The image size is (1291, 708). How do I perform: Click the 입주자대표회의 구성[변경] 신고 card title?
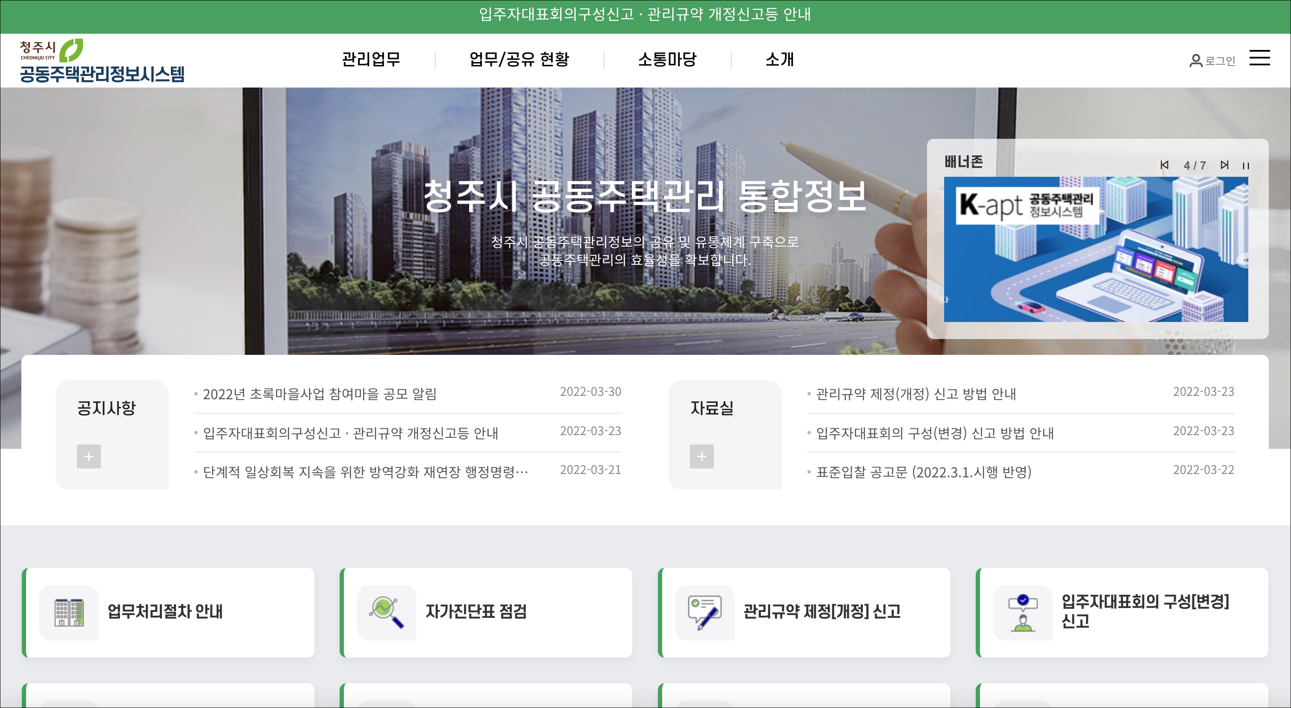pos(1145,611)
